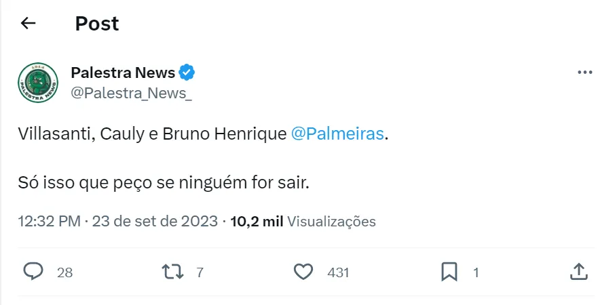Viewport: 598px width, 305px height.
Task: Click the share upload icon
Action: 578,272
